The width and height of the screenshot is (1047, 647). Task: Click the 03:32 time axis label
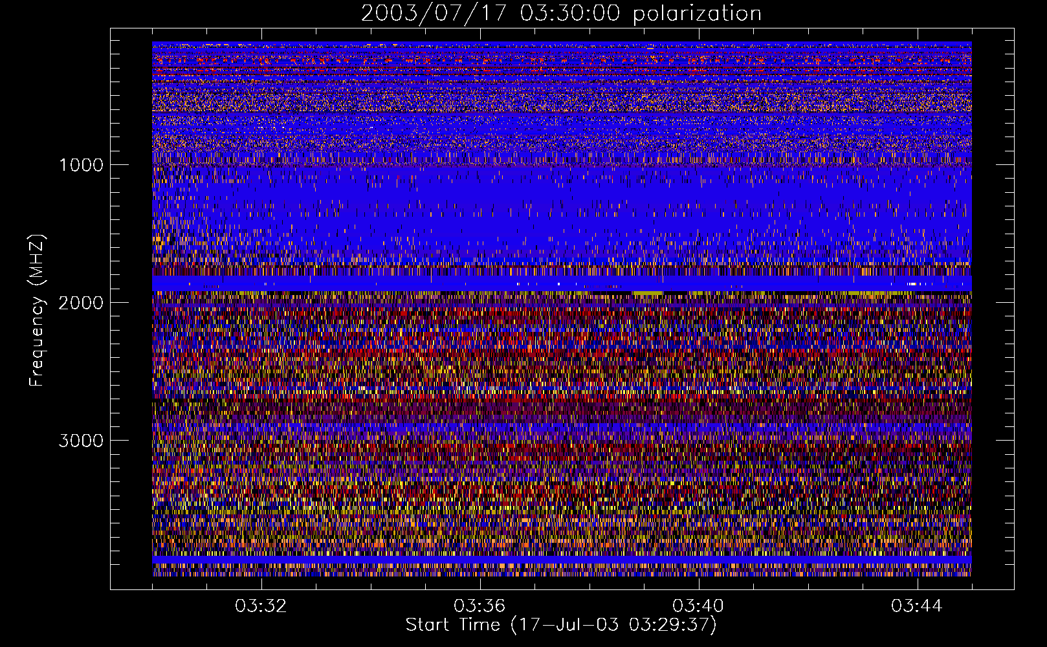(261, 606)
